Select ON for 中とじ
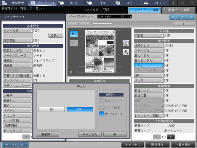 [x=51, y=109]
